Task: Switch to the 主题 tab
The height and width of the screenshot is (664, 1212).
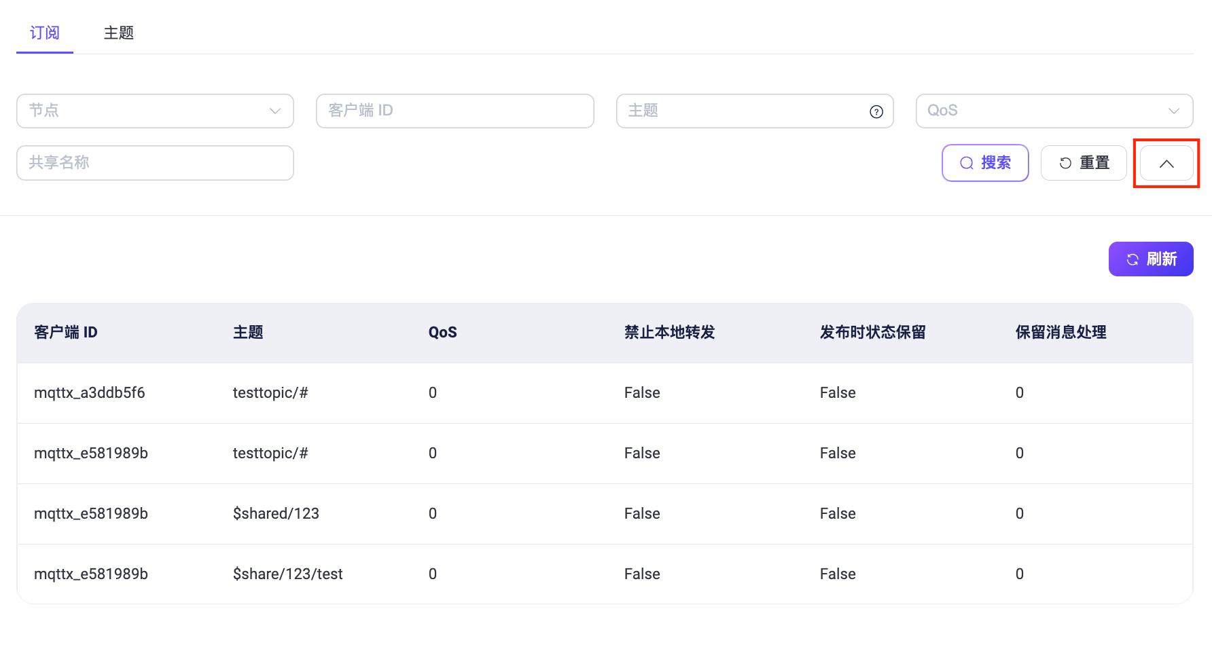Action: point(118,33)
